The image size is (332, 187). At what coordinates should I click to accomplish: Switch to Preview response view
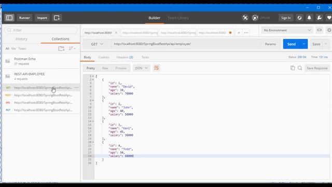[x=121, y=68]
